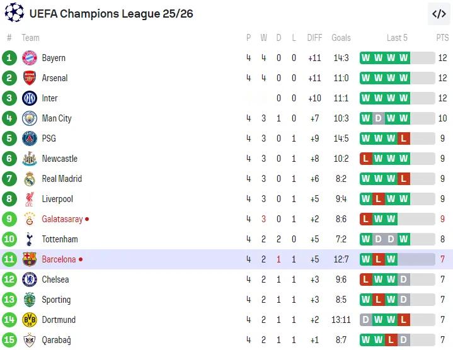Open the Bayern club crest
The width and height of the screenshot is (453, 350).
click(x=30, y=58)
